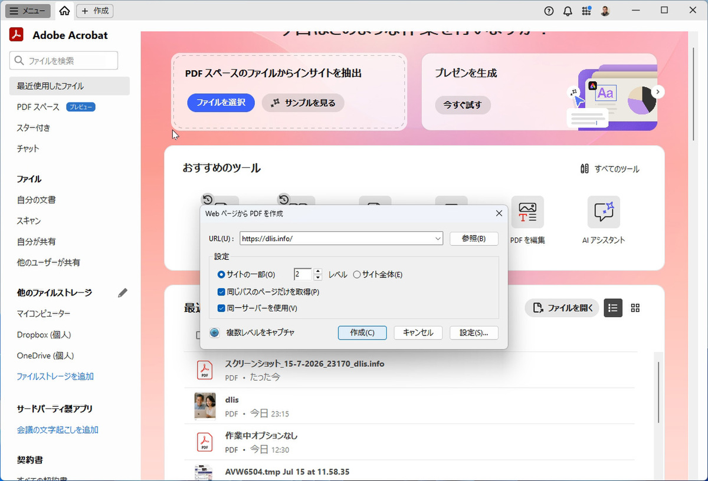Click the 作成 new tab button
The image size is (708, 481).
(95, 11)
